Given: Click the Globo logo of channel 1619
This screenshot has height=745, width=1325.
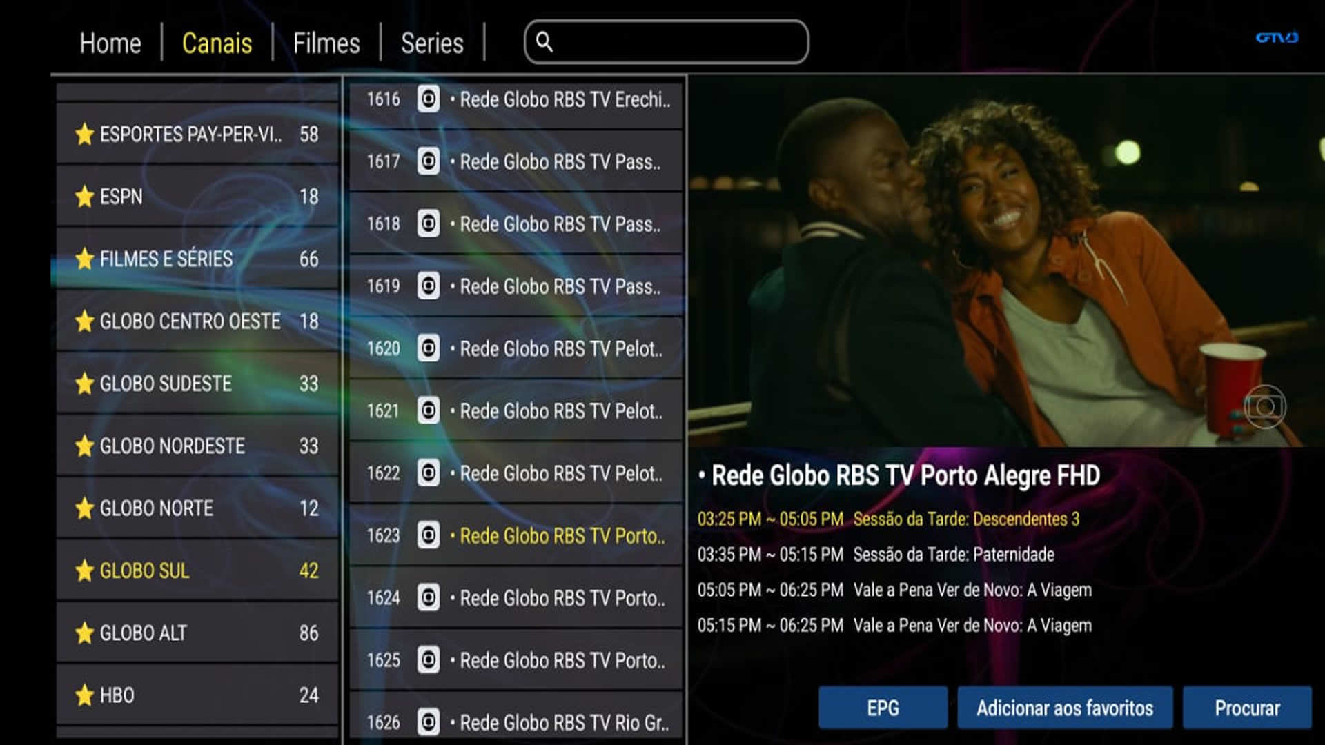Looking at the screenshot, I should pos(429,286).
